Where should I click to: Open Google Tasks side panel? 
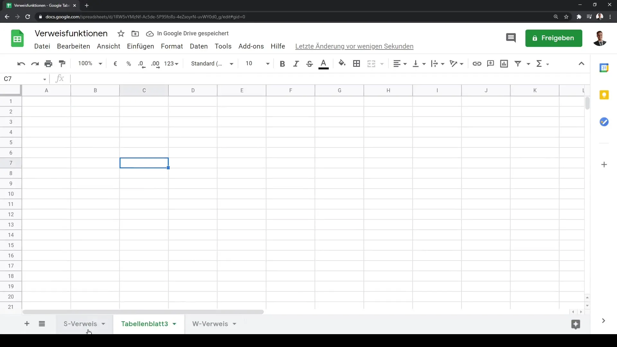point(604,122)
